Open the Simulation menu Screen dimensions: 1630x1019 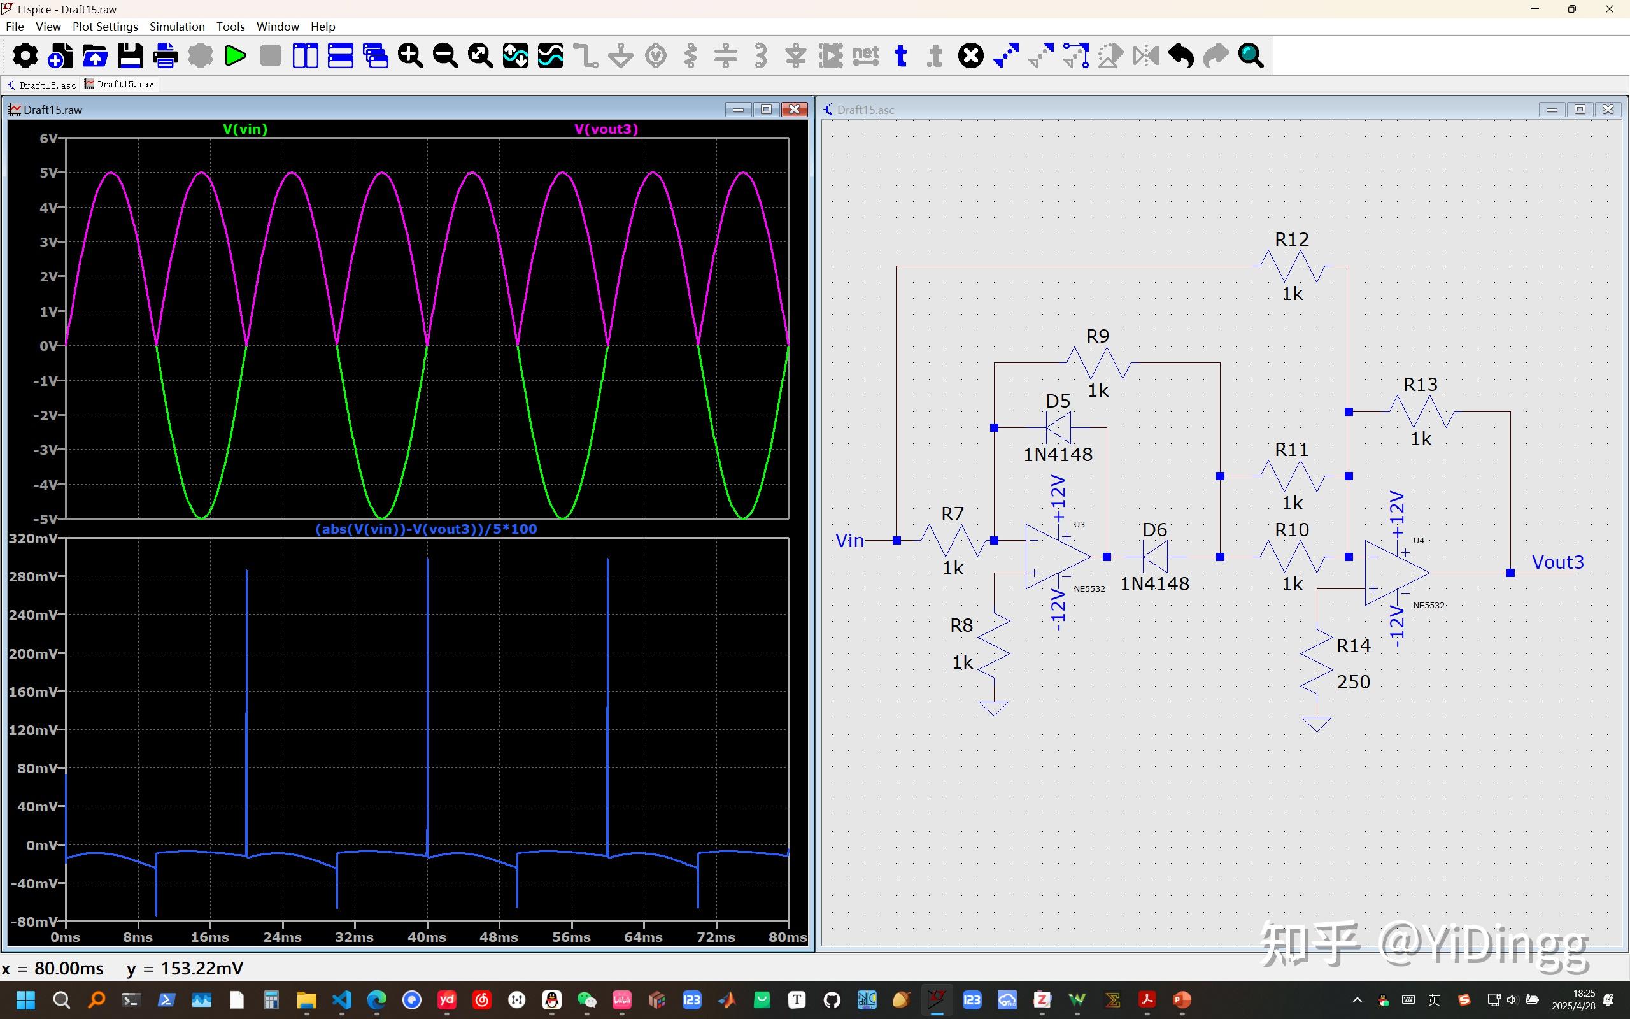[176, 26]
